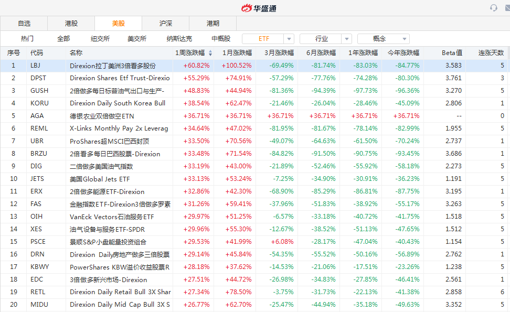Select the 3.761 Beta value for DPST
This screenshot has width=510, height=312.
pyautogui.click(x=453, y=78)
